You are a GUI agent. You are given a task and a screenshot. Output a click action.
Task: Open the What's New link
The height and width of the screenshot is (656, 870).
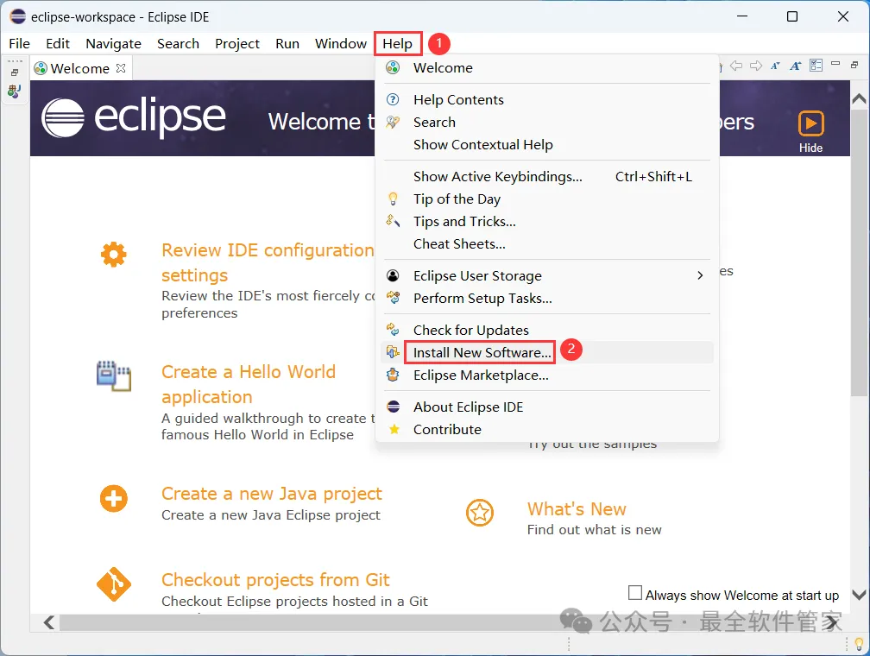577,509
